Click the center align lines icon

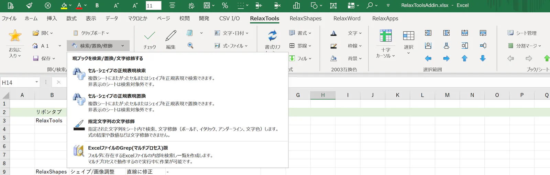point(172,6)
